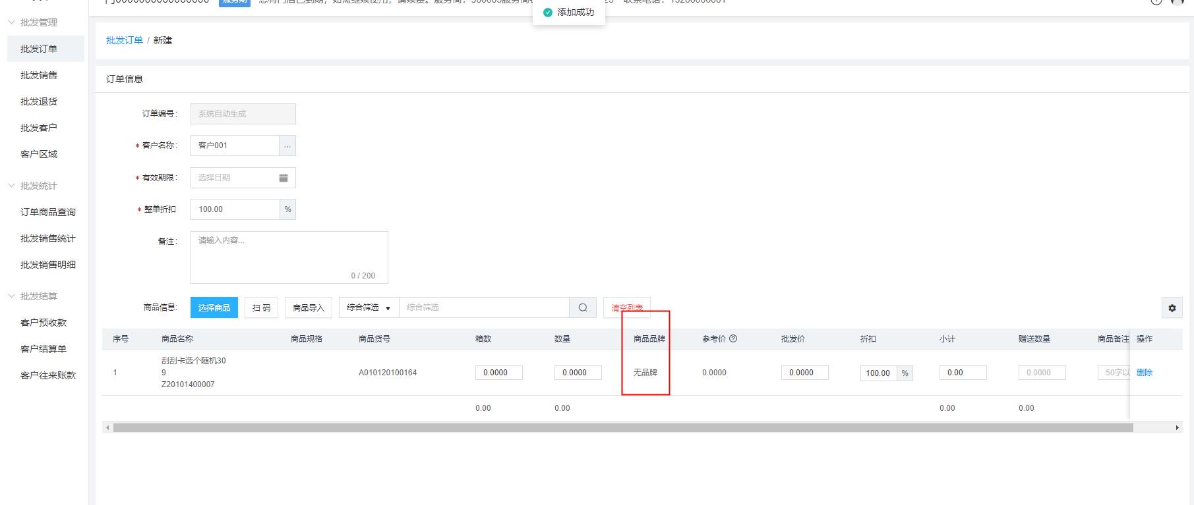The height and width of the screenshot is (505, 1194).
Task: Open the 综合筛选 dropdown
Action: [369, 307]
